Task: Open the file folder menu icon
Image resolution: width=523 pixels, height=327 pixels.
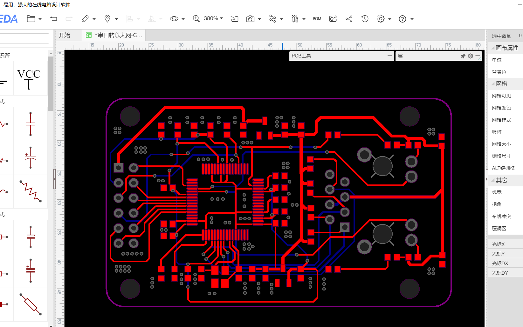Action: [x=31, y=19]
